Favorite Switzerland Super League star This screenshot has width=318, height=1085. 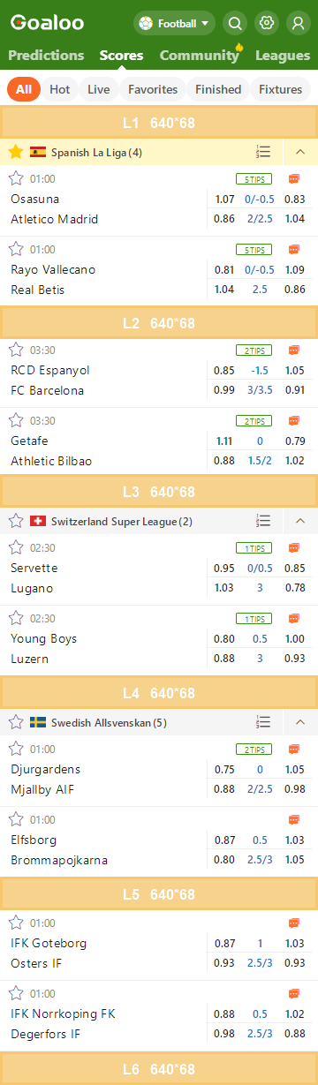(15, 521)
